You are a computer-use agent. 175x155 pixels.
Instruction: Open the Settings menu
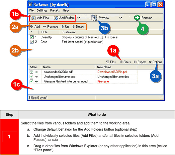pyautogui.click(x=42, y=10)
